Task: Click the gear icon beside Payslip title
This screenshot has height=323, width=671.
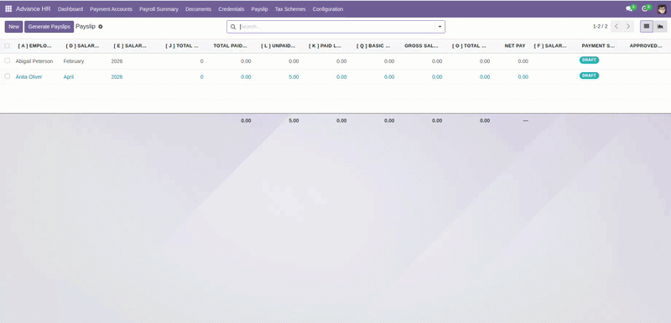Action: pos(101,27)
